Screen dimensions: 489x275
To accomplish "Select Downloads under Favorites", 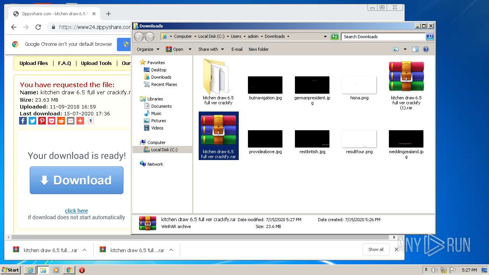I will pos(161,77).
